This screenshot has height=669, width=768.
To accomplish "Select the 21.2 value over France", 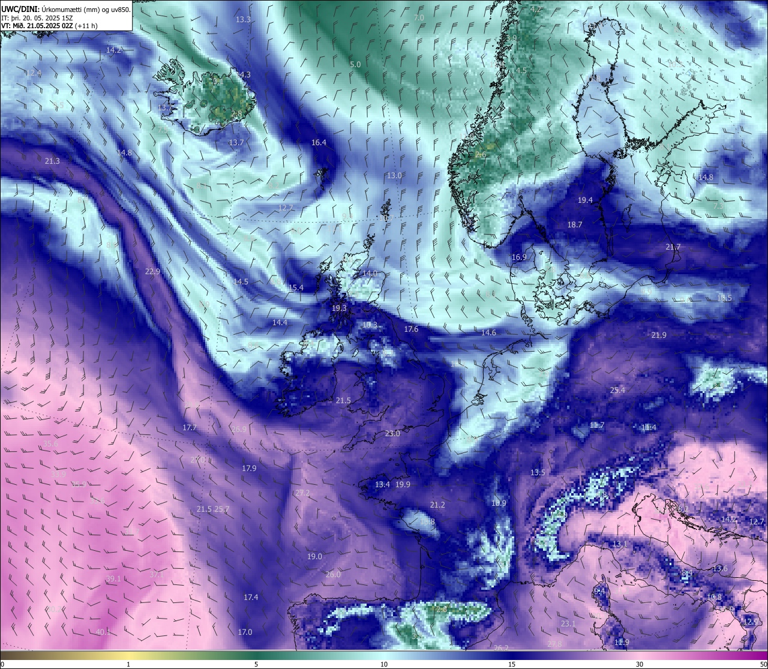I will 437,505.
